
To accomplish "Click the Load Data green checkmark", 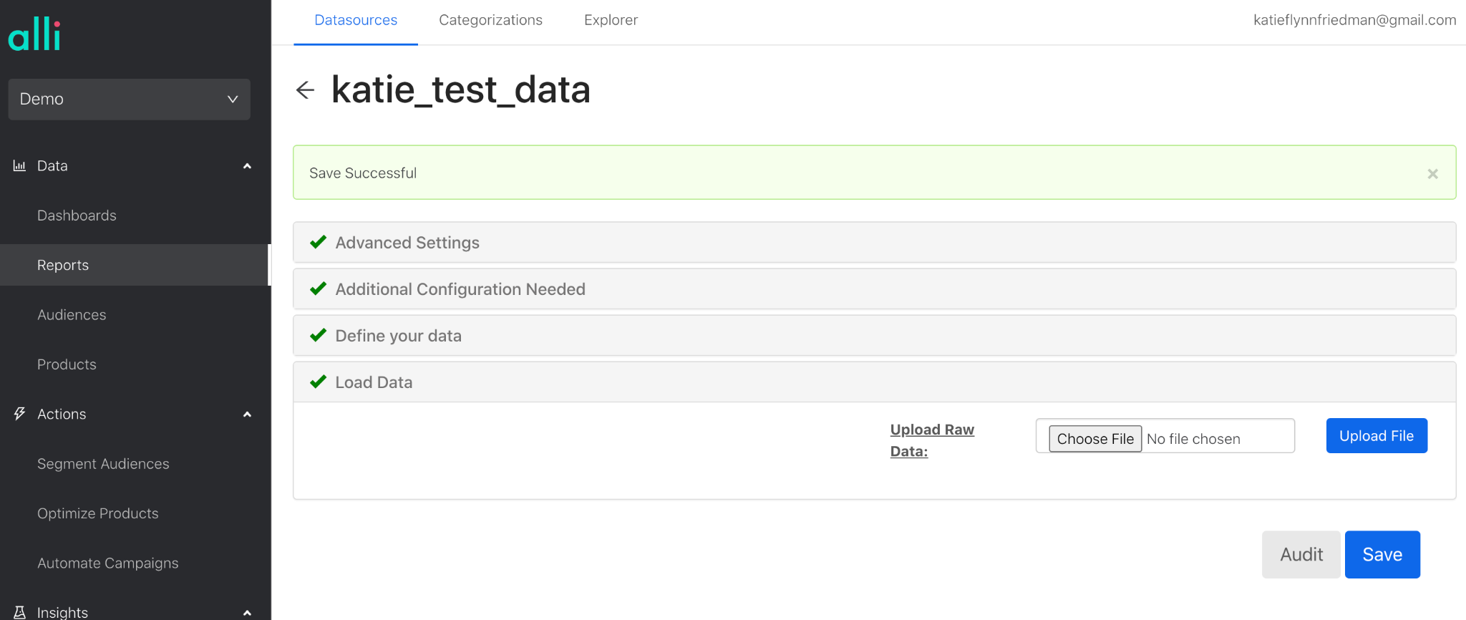I will click(319, 382).
